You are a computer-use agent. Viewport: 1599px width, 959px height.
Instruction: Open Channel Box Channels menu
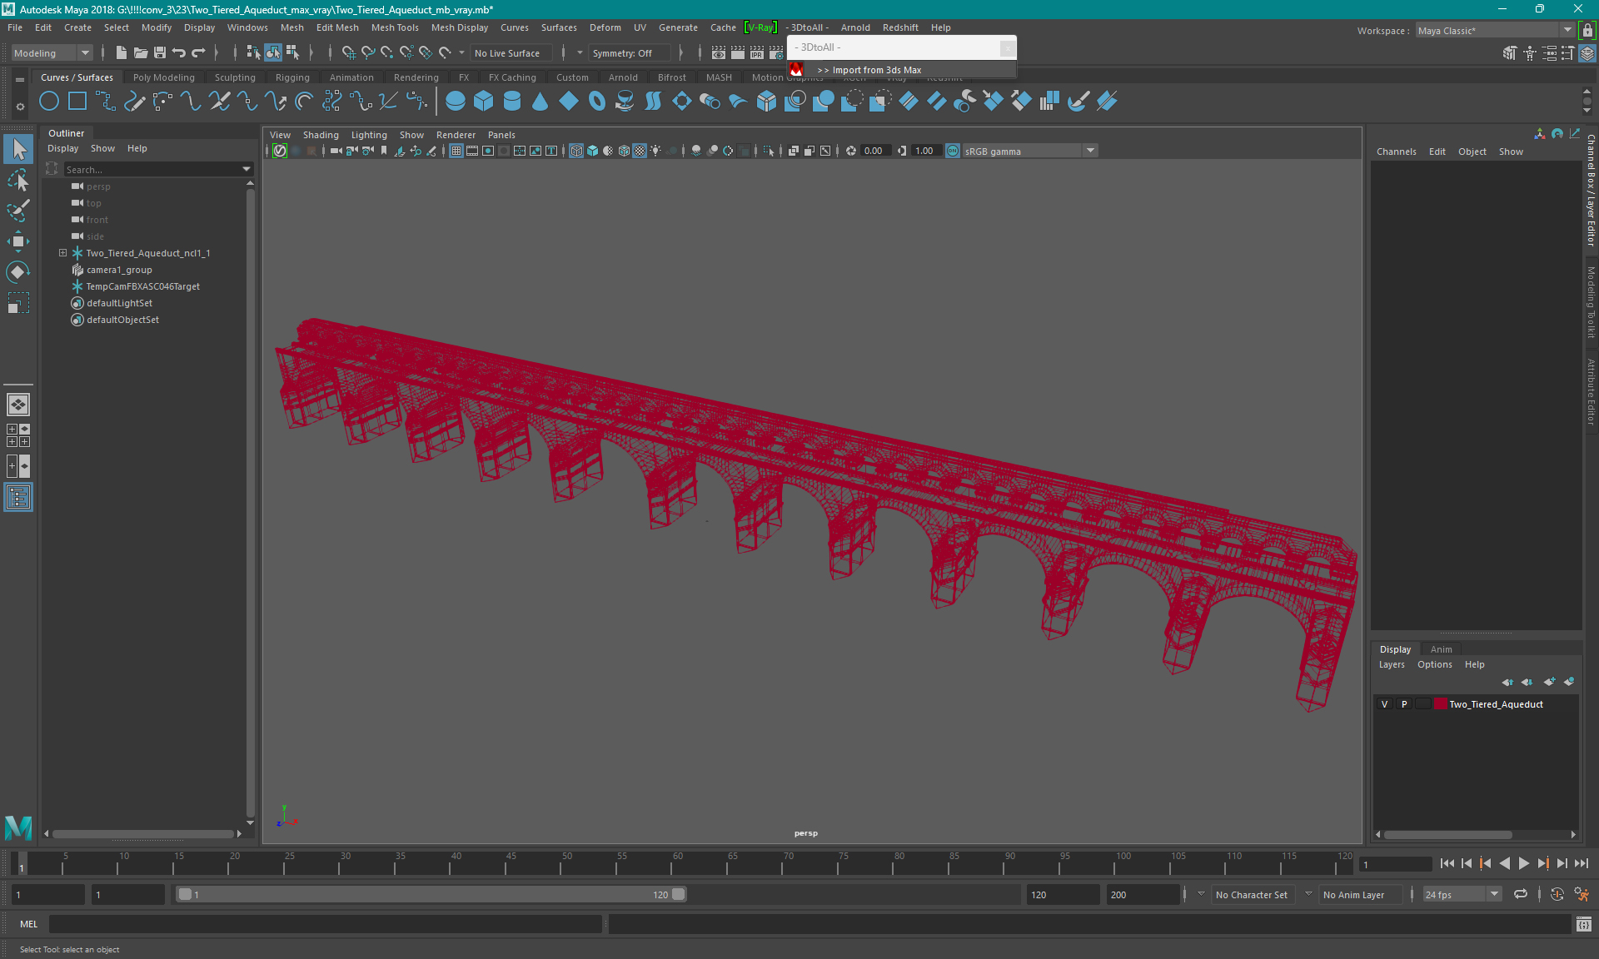pyautogui.click(x=1396, y=152)
